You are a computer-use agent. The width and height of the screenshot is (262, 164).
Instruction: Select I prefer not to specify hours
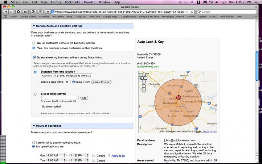tap(34, 143)
